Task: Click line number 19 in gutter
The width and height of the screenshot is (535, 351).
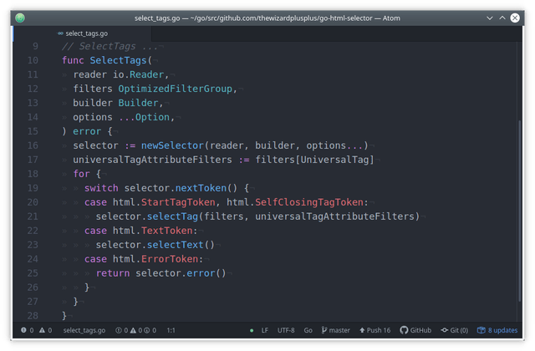Action: pyautogui.click(x=33, y=188)
